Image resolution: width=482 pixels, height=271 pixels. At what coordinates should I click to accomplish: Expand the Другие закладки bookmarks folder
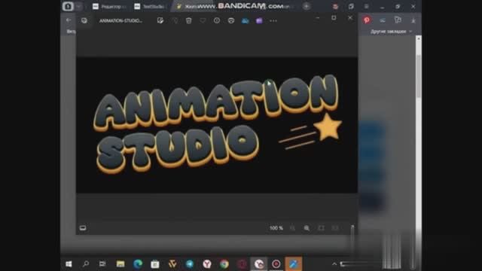tap(391, 32)
